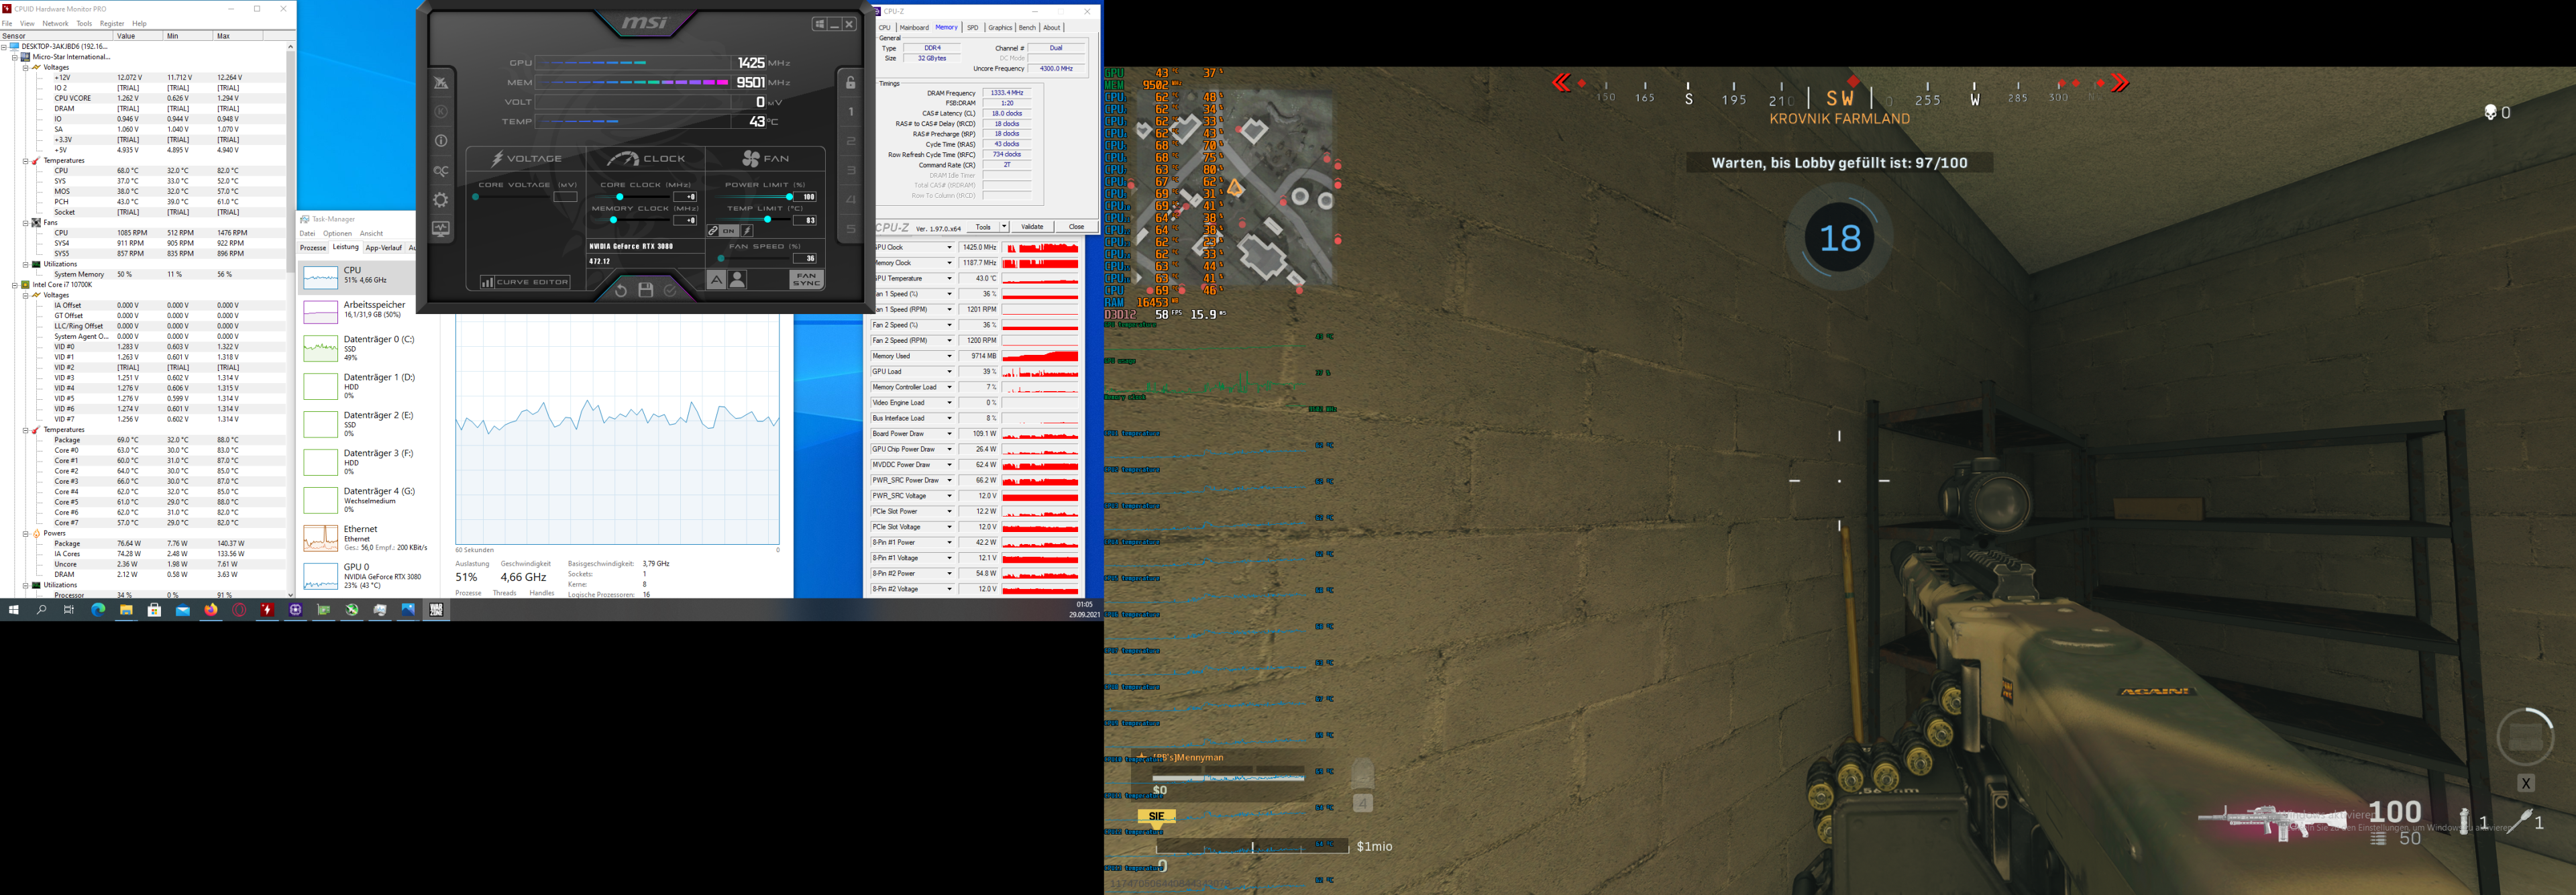Image resolution: width=2576 pixels, height=895 pixels.
Task: Click the Afterburner profile lock icon
Action: pyautogui.click(x=851, y=83)
